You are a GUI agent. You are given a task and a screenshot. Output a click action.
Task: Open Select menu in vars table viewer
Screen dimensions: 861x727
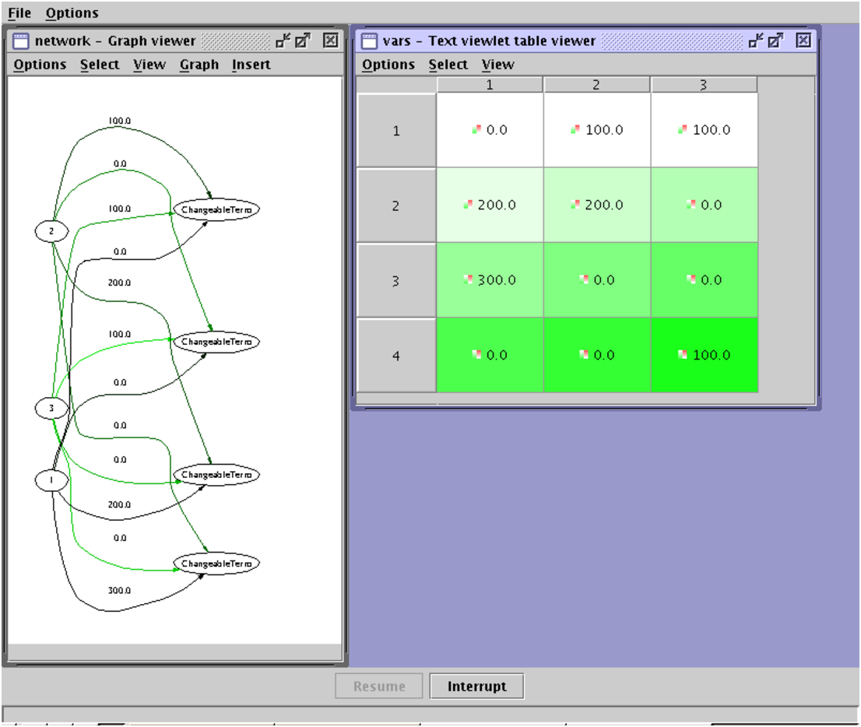pyautogui.click(x=448, y=65)
